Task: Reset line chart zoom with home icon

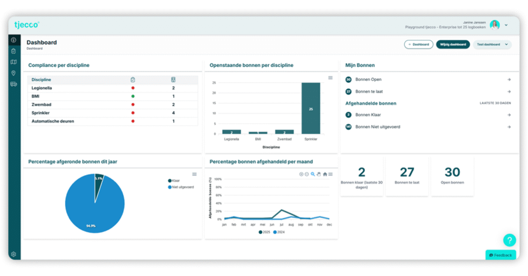Action: click(x=325, y=174)
